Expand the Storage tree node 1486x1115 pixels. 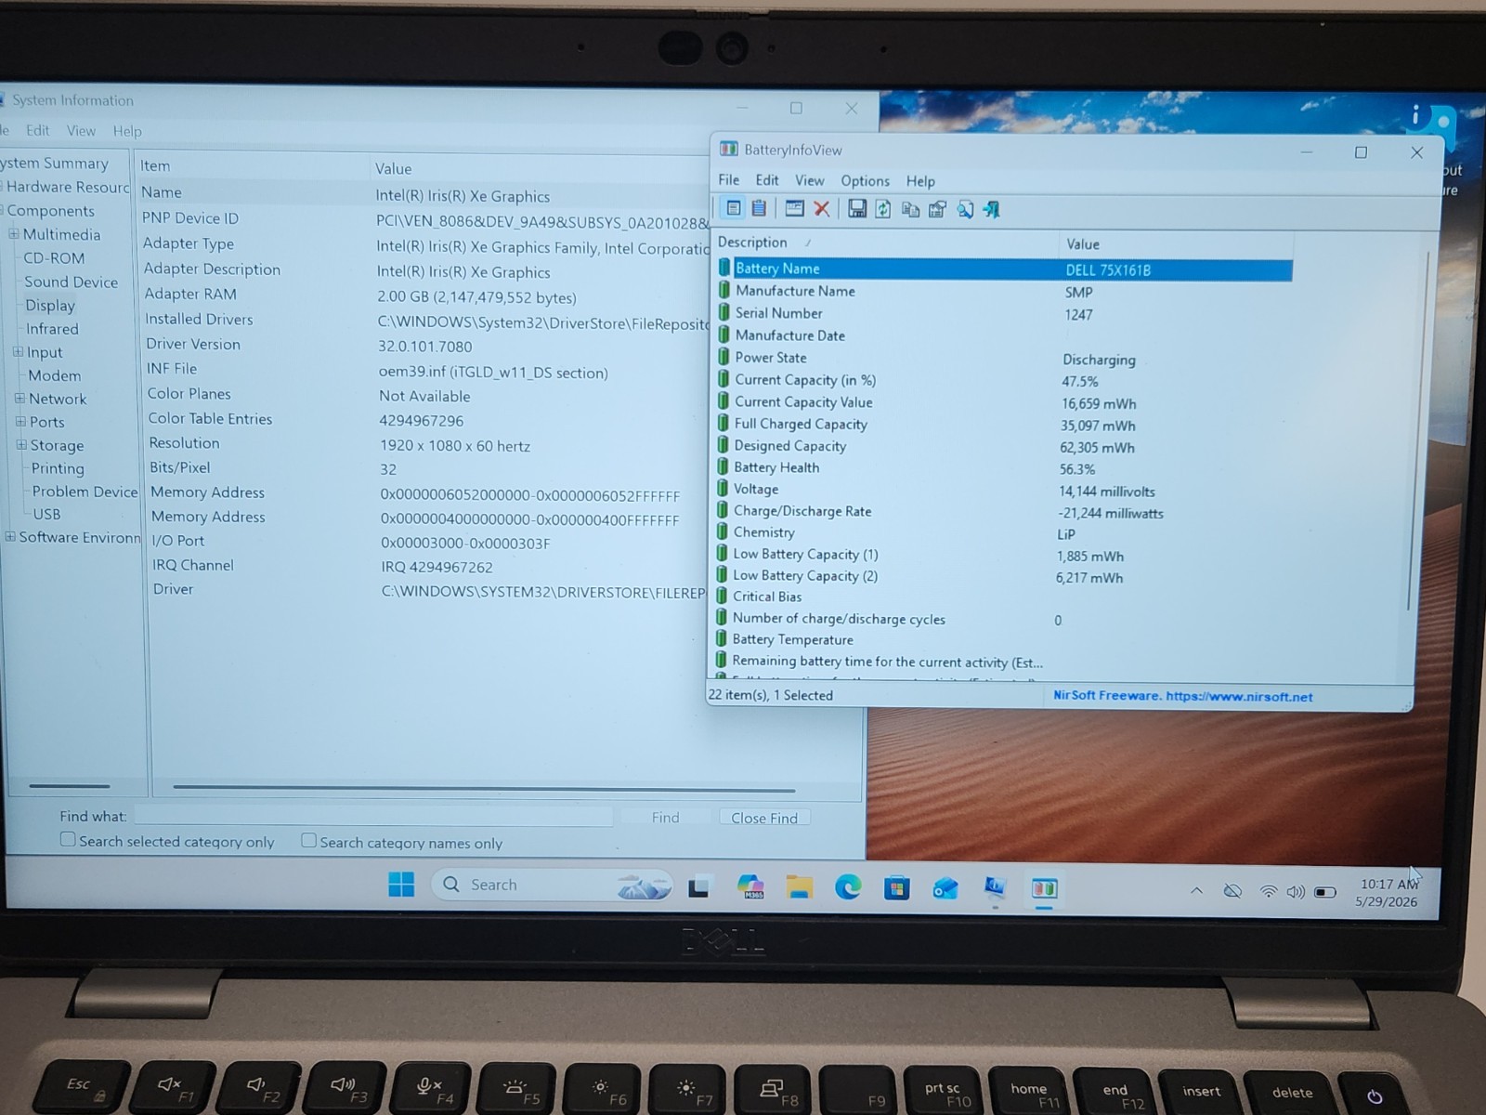[21, 444]
